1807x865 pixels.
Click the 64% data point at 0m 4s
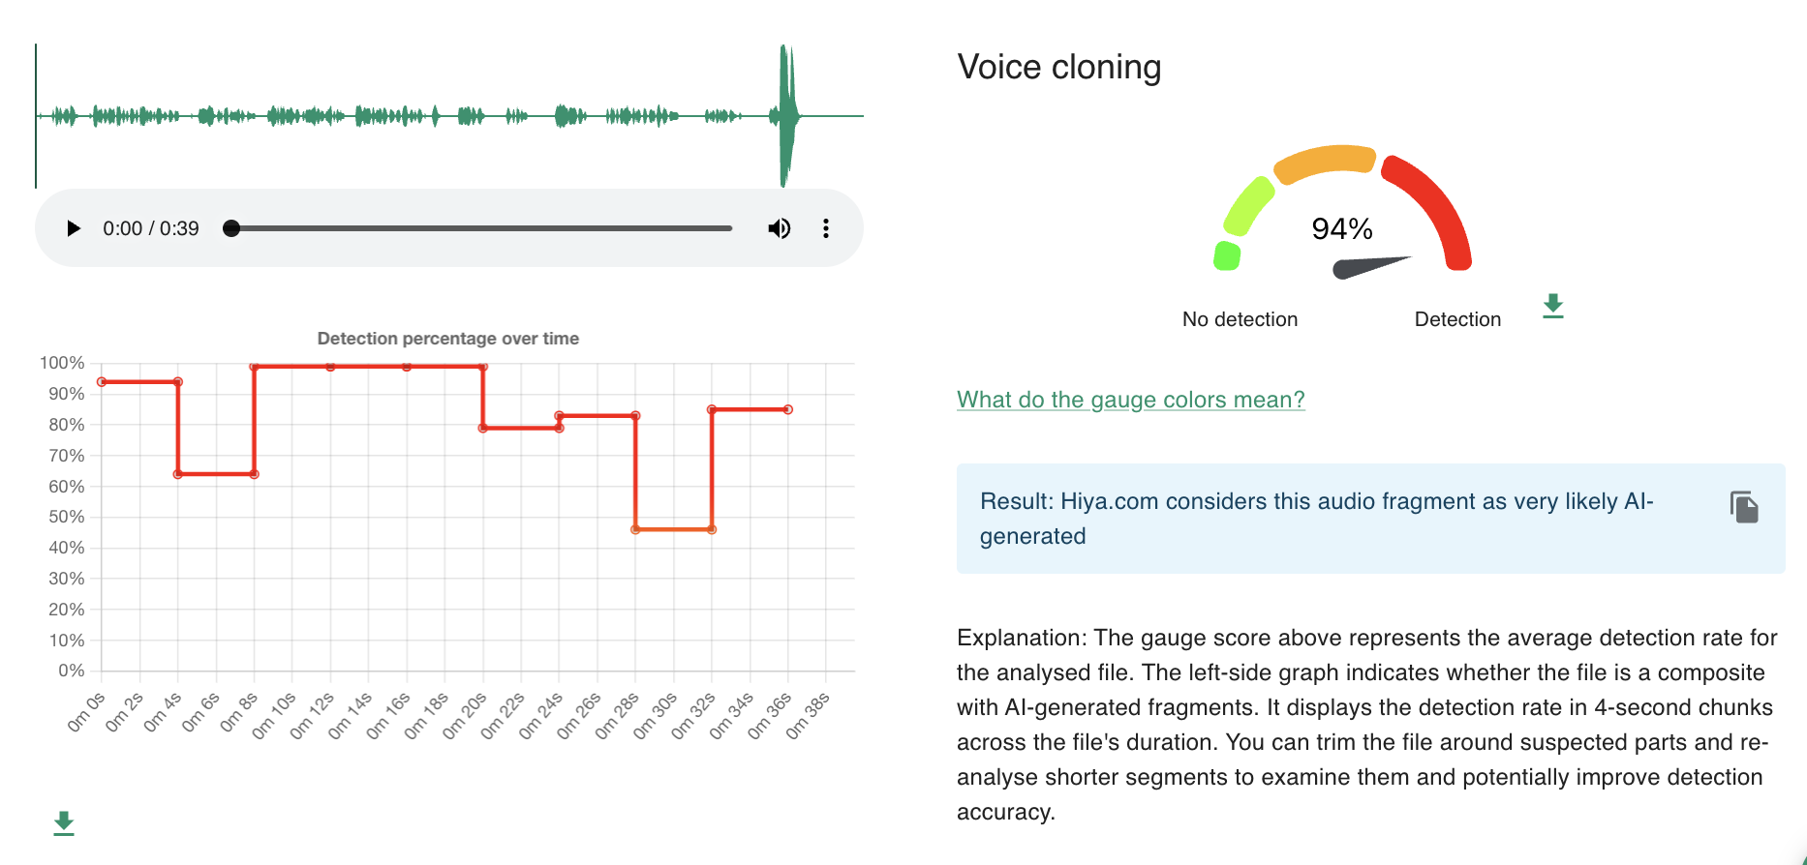click(x=178, y=474)
